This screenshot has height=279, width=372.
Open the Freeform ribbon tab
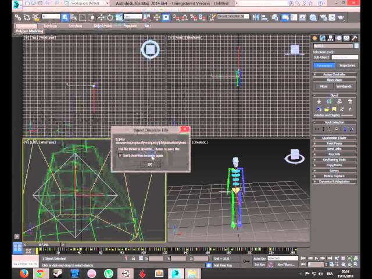pyautogui.click(x=51, y=26)
